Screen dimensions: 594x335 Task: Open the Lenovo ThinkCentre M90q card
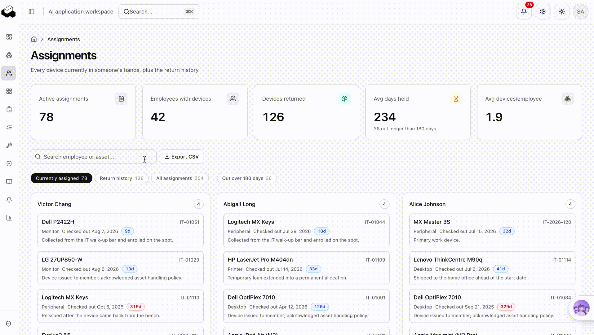(x=492, y=268)
